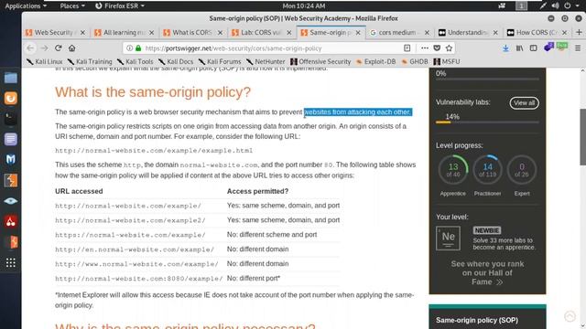Close the What is CORS tab
Image resolution: width=586 pixels, height=329 pixels.
(221, 33)
